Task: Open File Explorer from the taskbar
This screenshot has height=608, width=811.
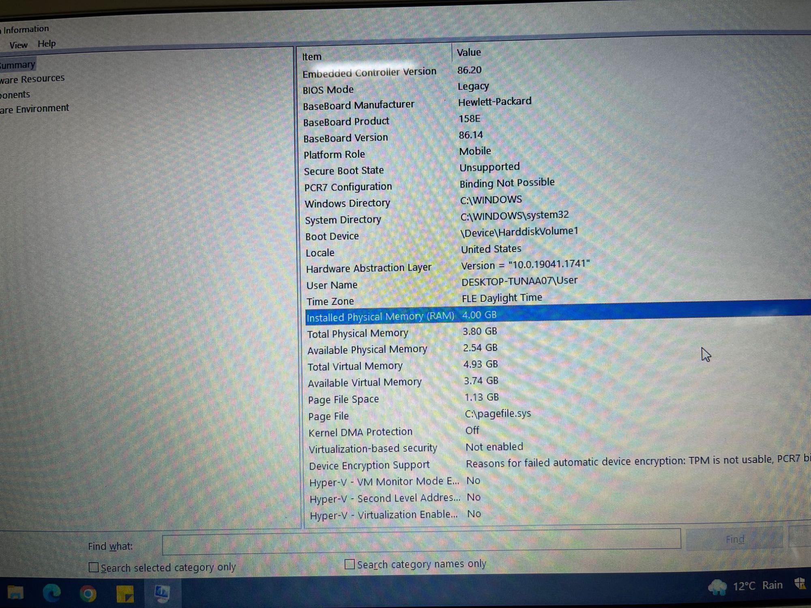Action: pos(15,593)
